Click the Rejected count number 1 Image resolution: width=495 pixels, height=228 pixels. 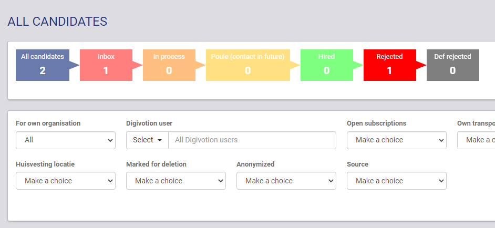389,70
